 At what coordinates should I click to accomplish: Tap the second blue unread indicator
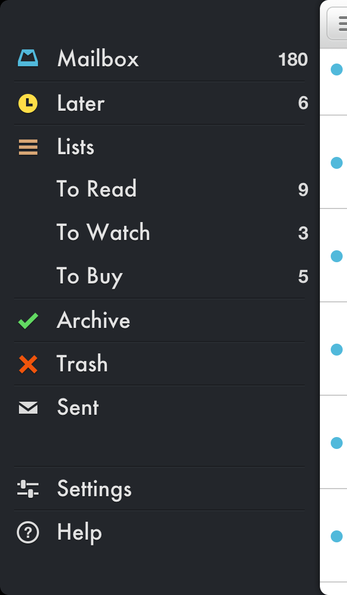click(x=337, y=162)
